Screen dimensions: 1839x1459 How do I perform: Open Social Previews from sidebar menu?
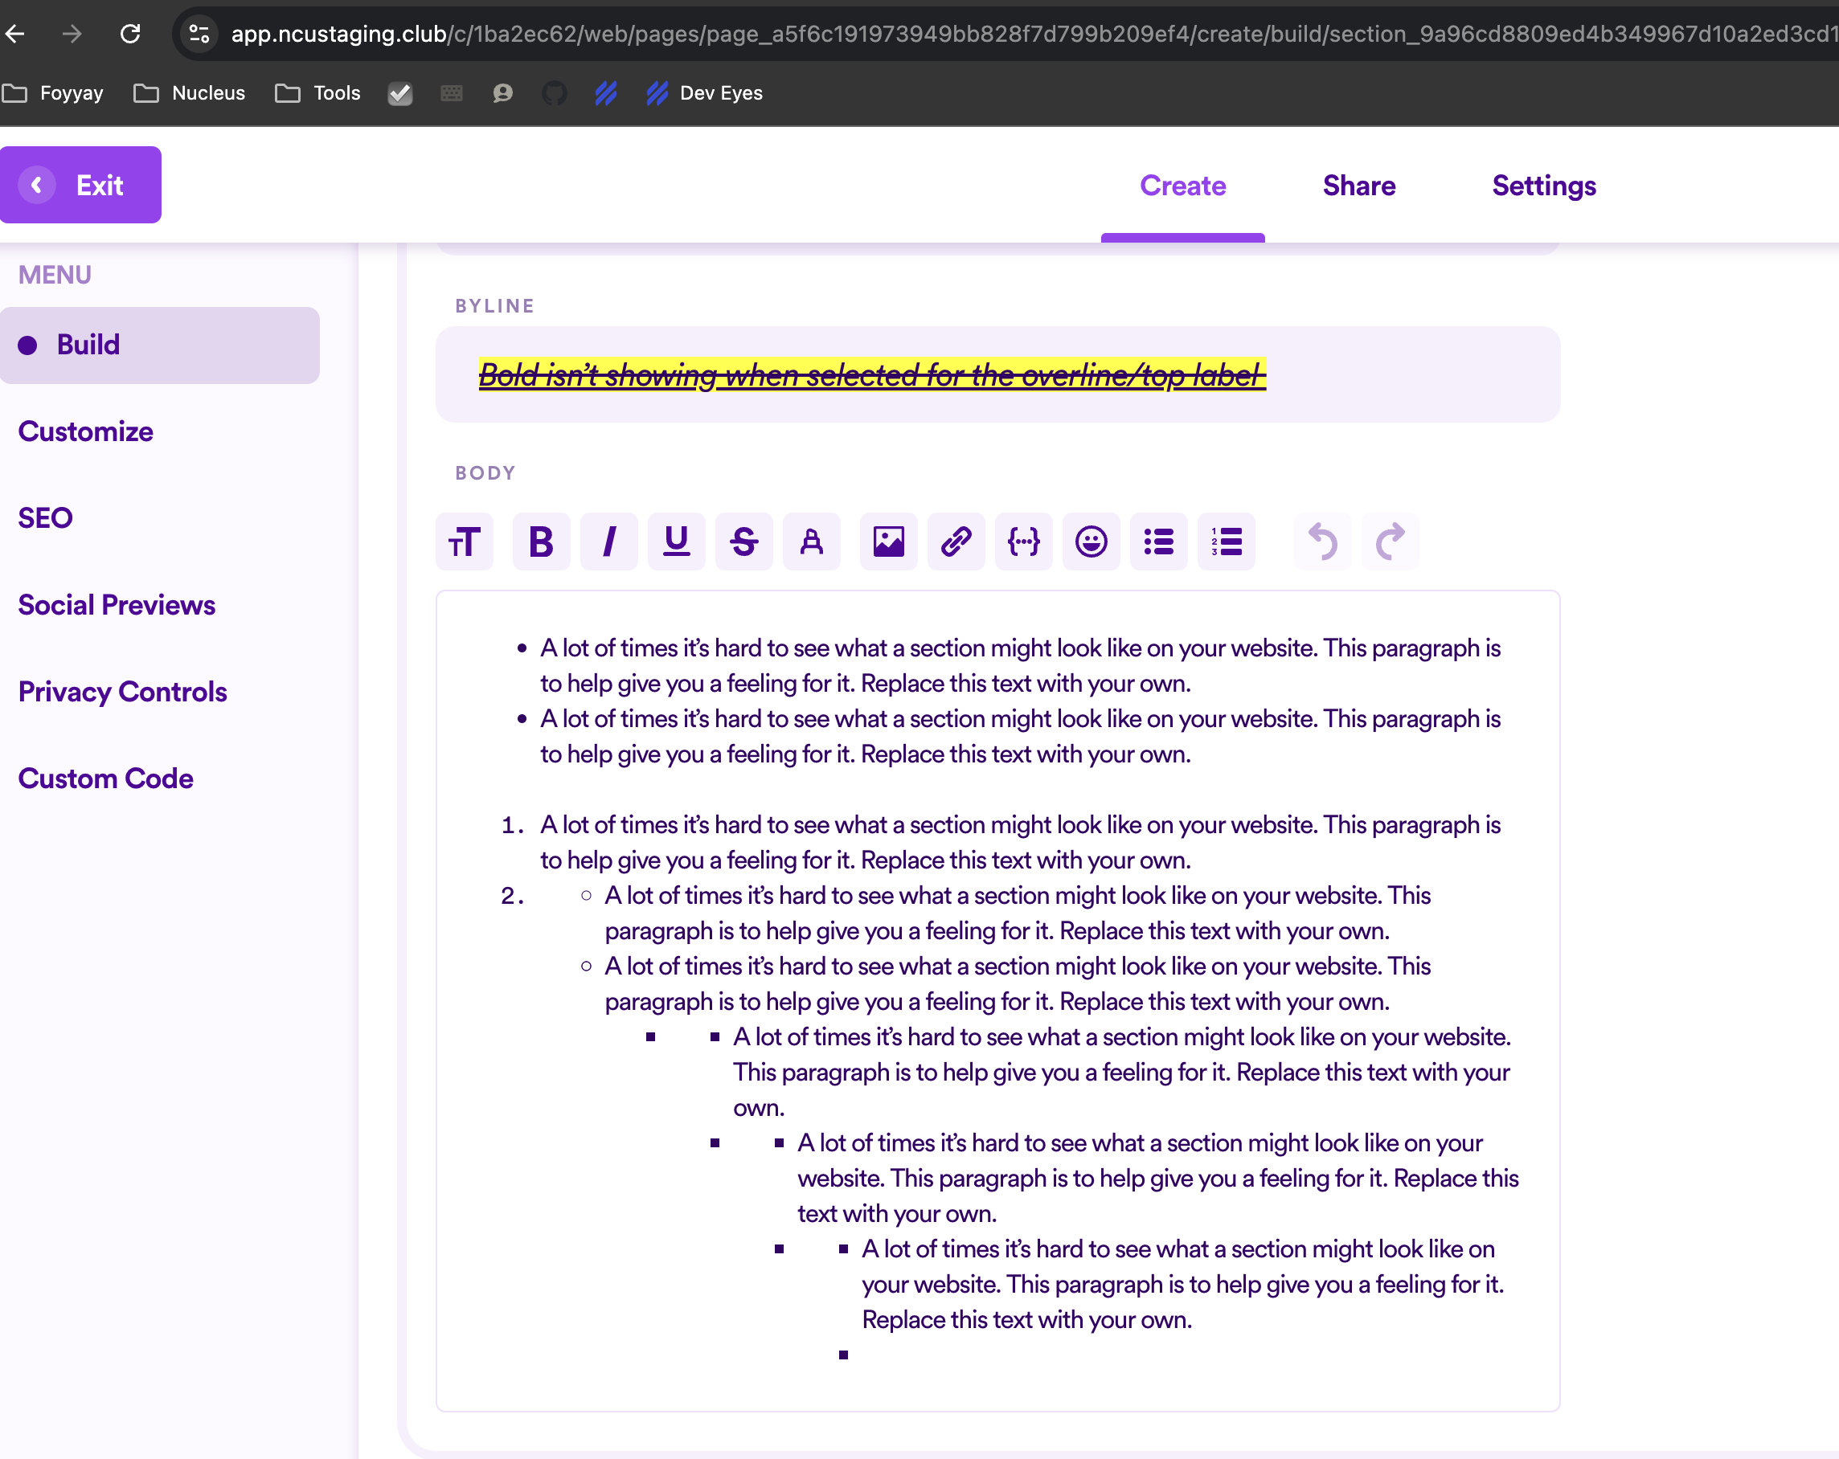(117, 605)
